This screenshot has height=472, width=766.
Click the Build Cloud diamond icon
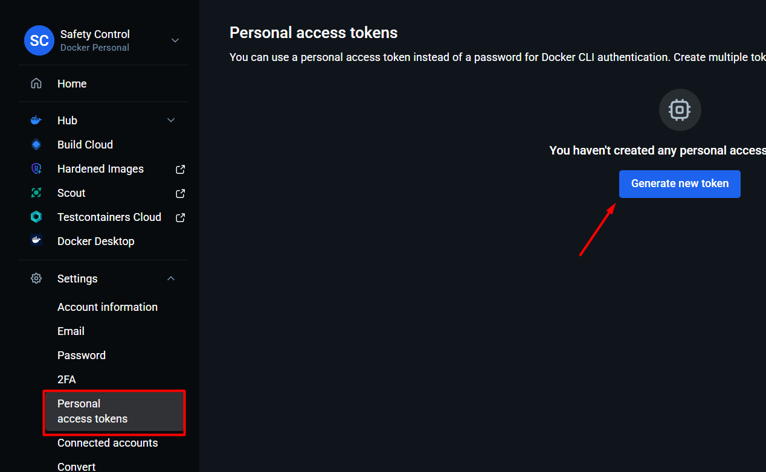pos(36,145)
